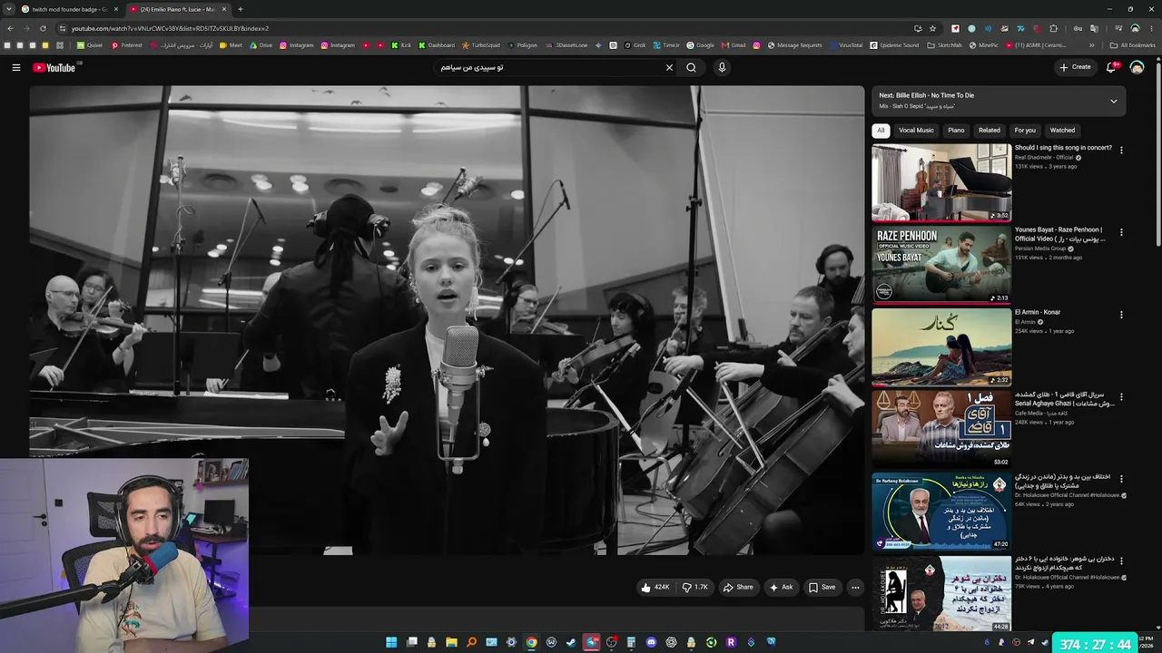Clear the YouTube search query
The width and height of the screenshot is (1162, 653).
click(x=670, y=67)
